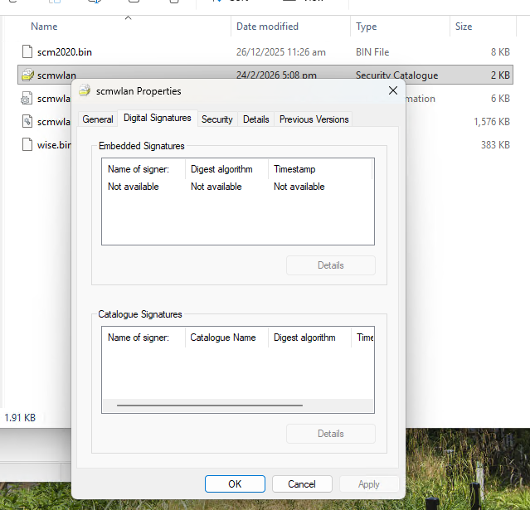Image resolution: width=530 pixels, height=510 pixels.
Task: Click Embedded 'Digest algorithm' column header
Action: coord(226,169)
